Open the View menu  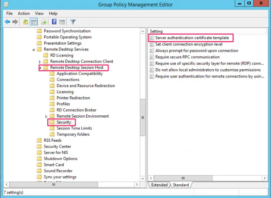[39, 13]
